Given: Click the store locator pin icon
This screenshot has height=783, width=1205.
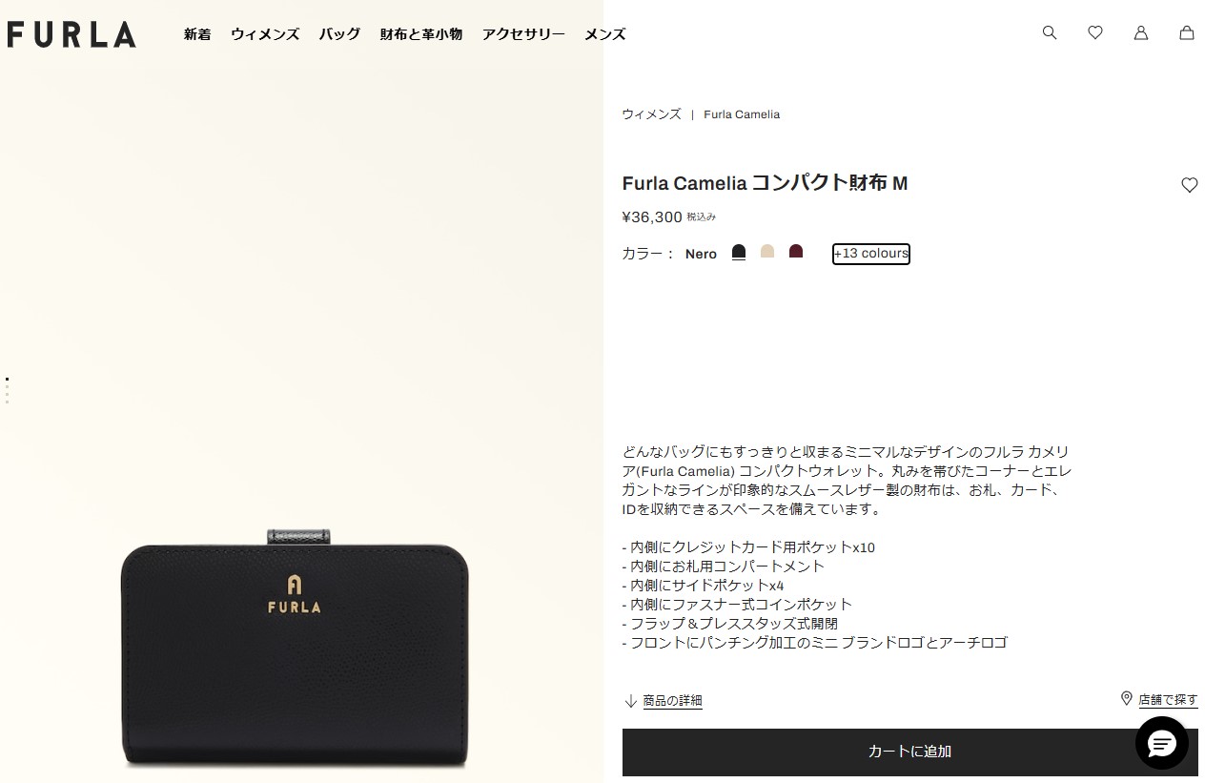Looking at the screenshot, I should (x=1127, y=699).
